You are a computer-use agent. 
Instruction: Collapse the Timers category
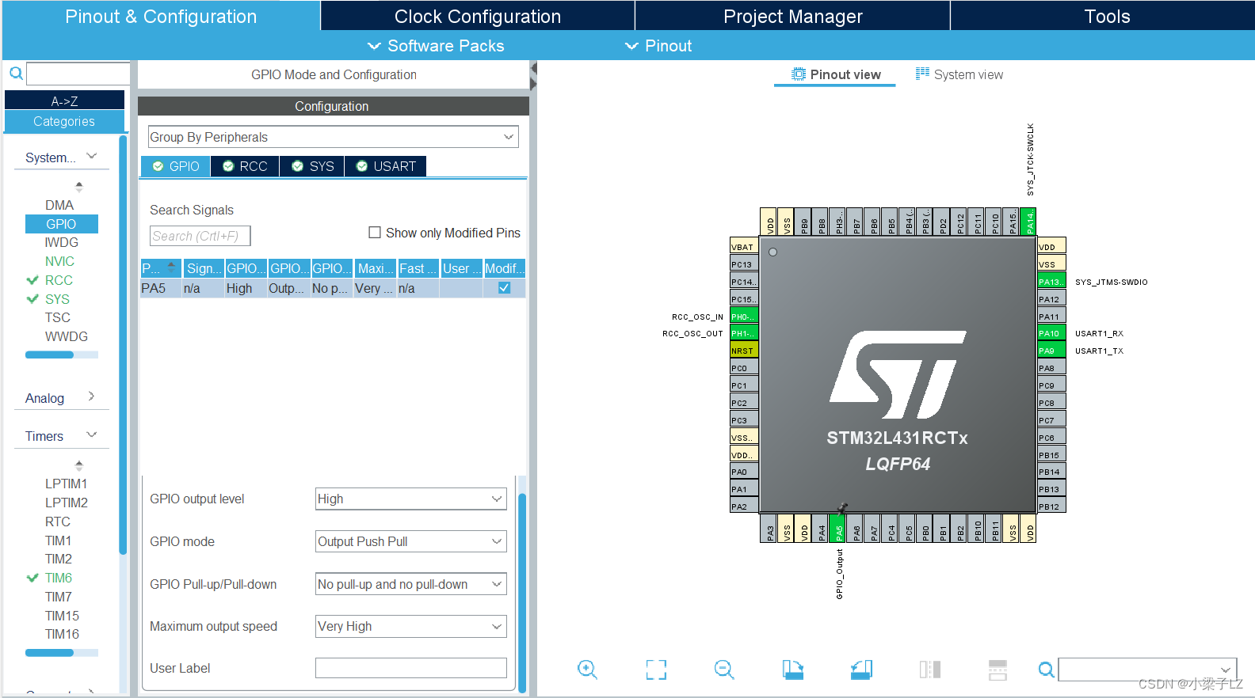point(92,435)
